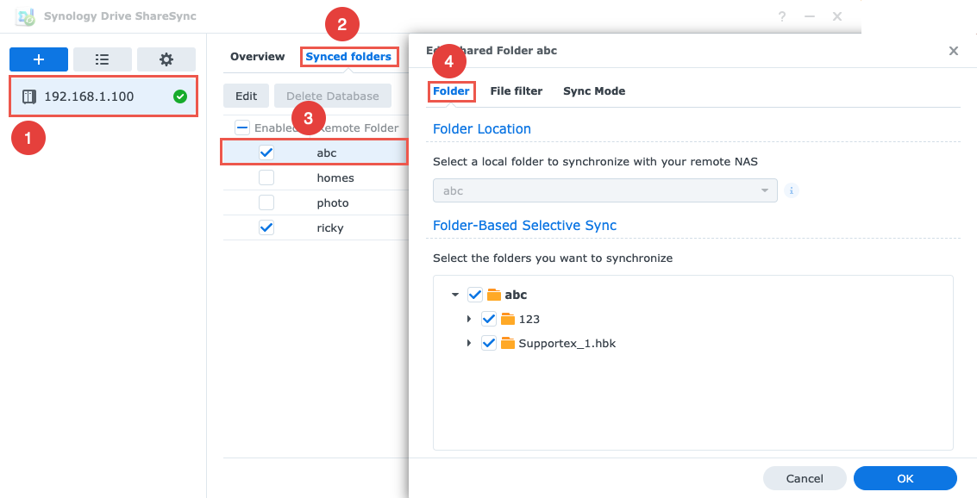Screen dimensions: 977x498
Task: Switch to the Synced folders tab
Action: (x=348, y=57)
